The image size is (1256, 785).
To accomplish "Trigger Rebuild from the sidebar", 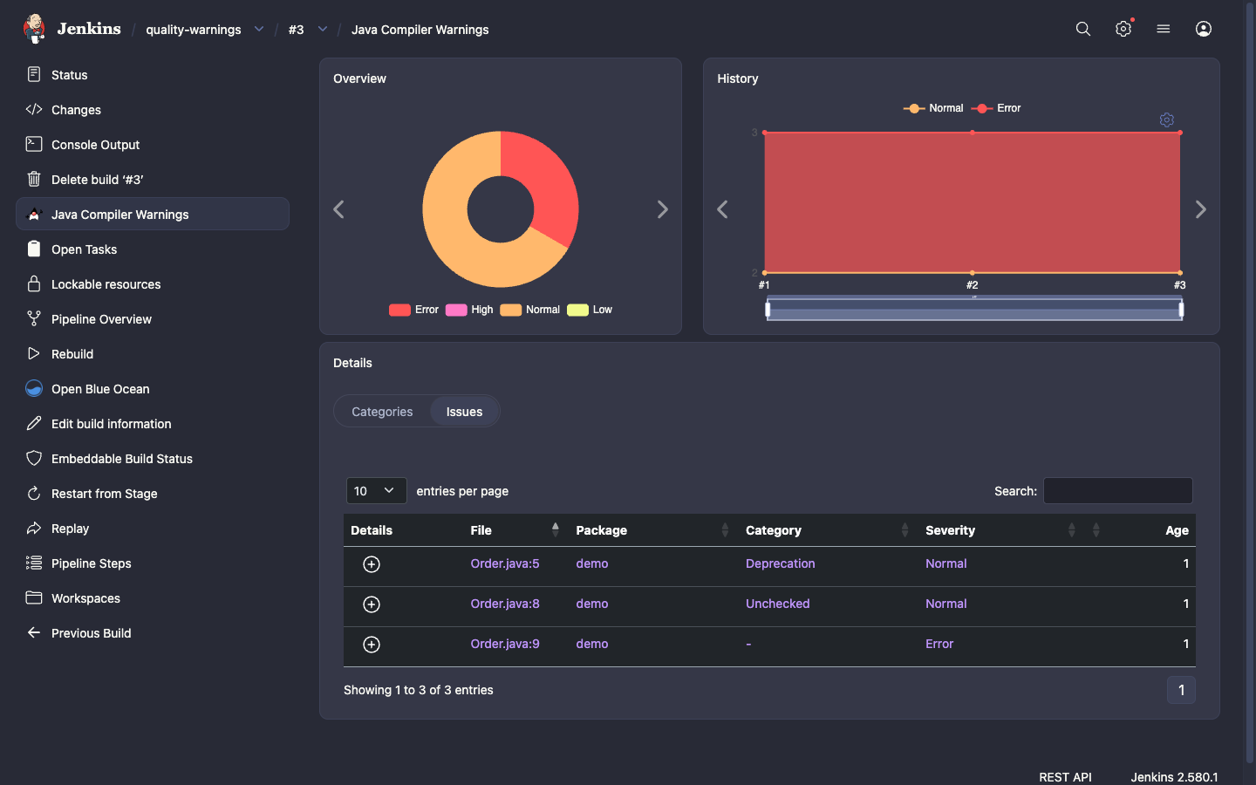I will (x=153, y=354).
